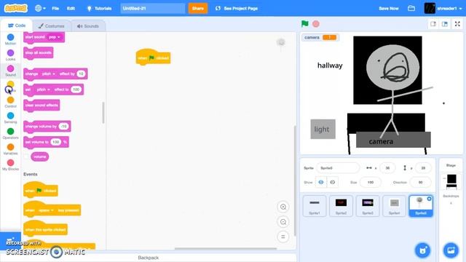Select the Sound block category

[10, 71]
